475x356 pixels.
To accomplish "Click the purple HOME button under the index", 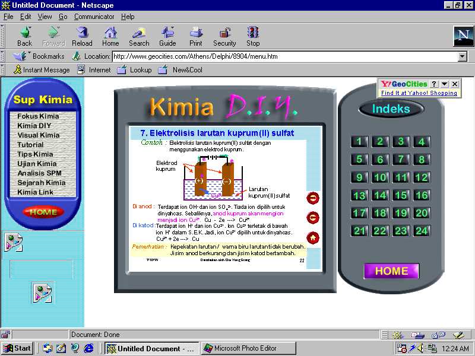I will [391, 271].
